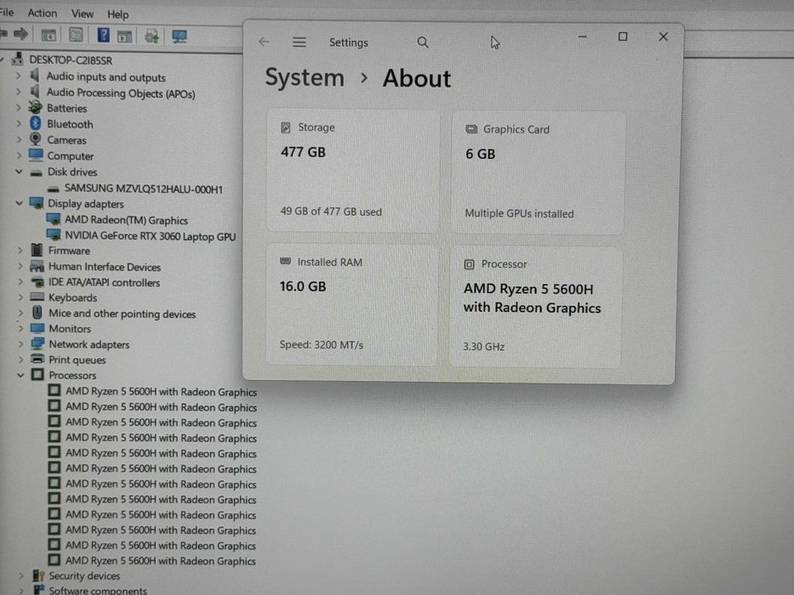Screen dimensions: 794x595
Task: Open the View menu
Action: pyautogui.click(x=82, y=14)
